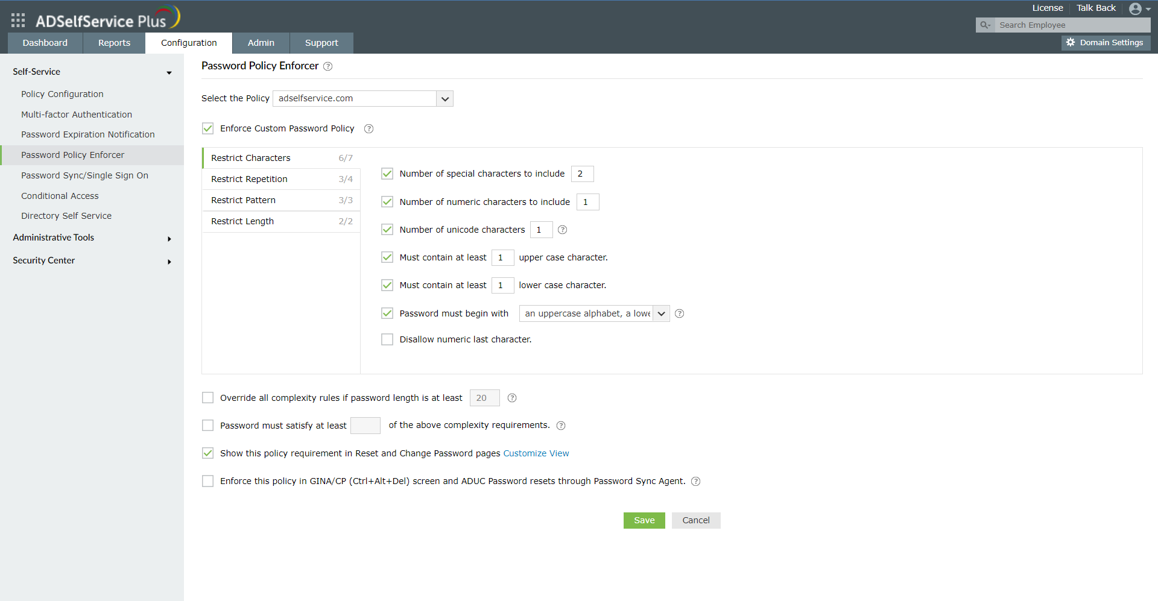Screen dimensions: 1158x601
Task: Click the green Save button
Action: [644, 520]
